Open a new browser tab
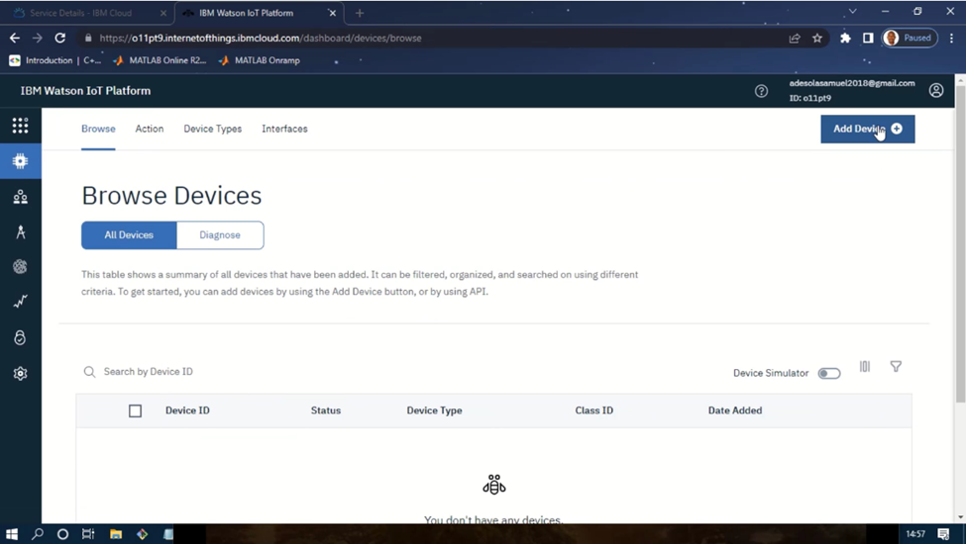This screenshot has width=966, height=544. (360, 13)
